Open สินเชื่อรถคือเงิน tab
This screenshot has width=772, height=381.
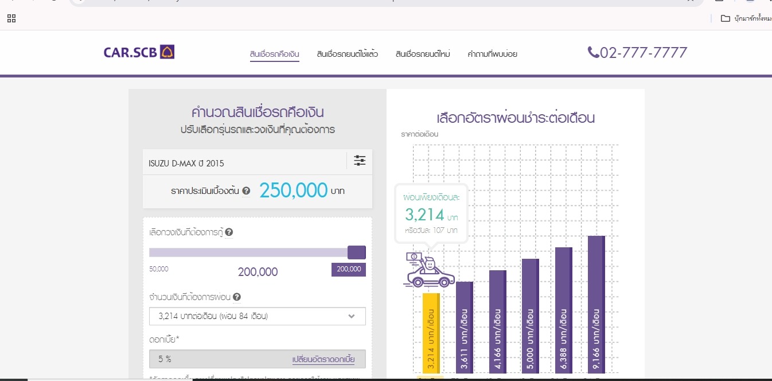275,55
